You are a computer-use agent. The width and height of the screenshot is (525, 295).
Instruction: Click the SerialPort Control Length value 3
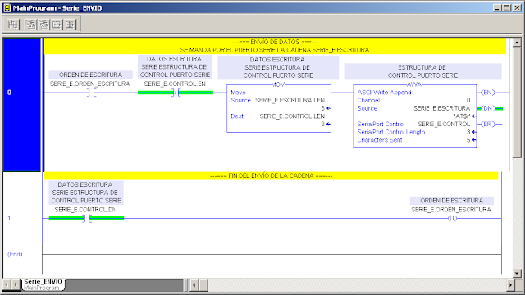pyautogui.click(x=468, y=132)
